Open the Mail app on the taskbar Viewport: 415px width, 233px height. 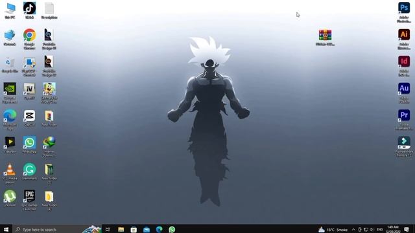[x=147, y=229]
